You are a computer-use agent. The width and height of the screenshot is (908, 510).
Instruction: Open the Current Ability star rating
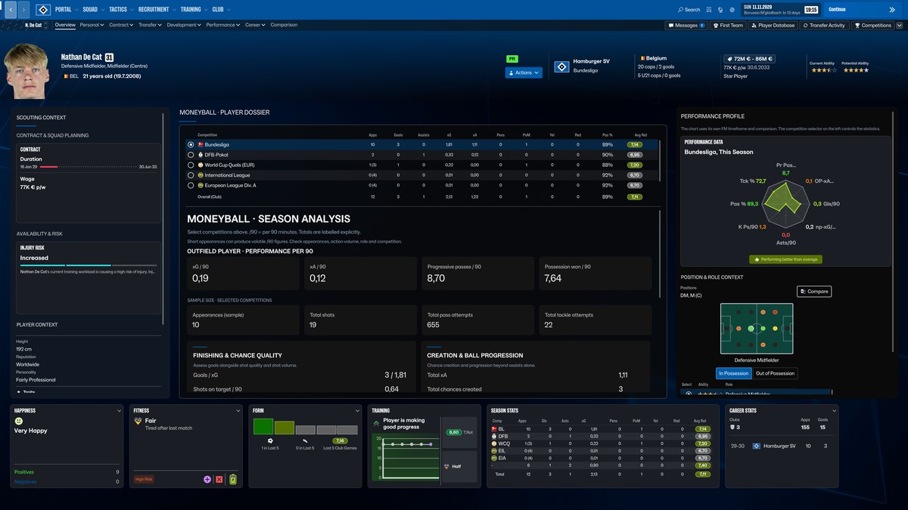click(823, 70)
